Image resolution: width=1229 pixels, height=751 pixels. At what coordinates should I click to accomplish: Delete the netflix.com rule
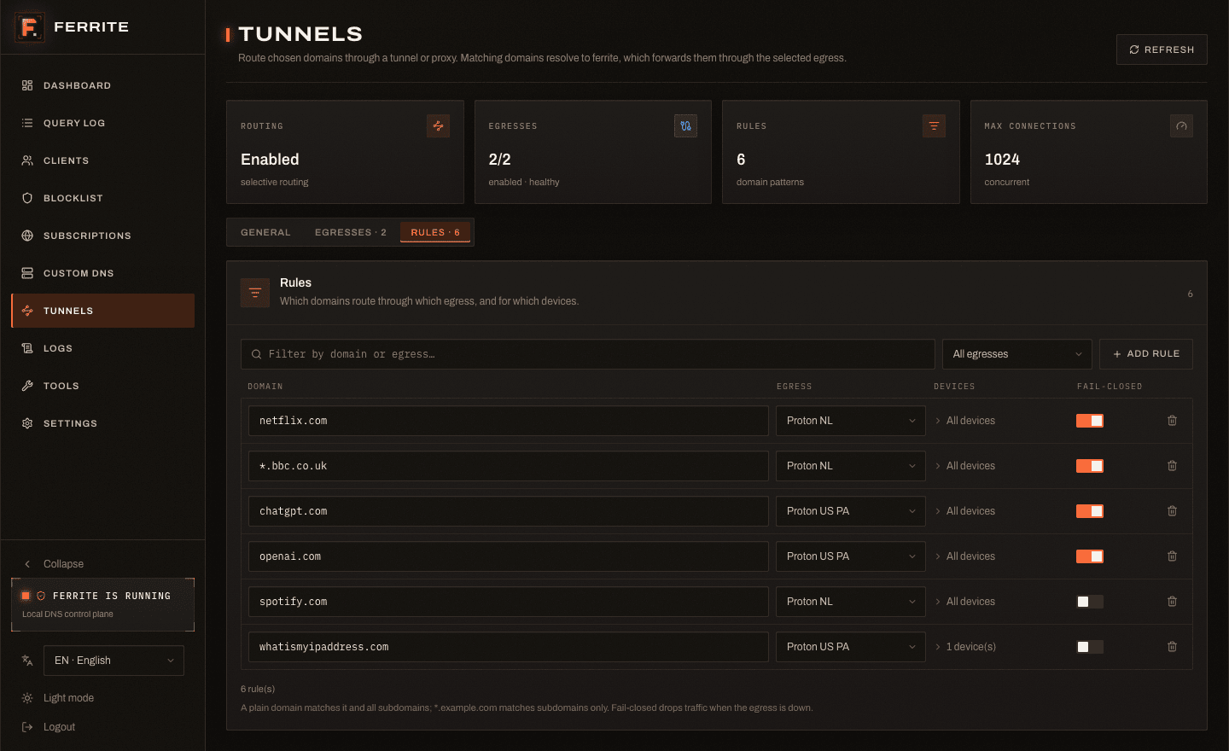point(1172,421)
